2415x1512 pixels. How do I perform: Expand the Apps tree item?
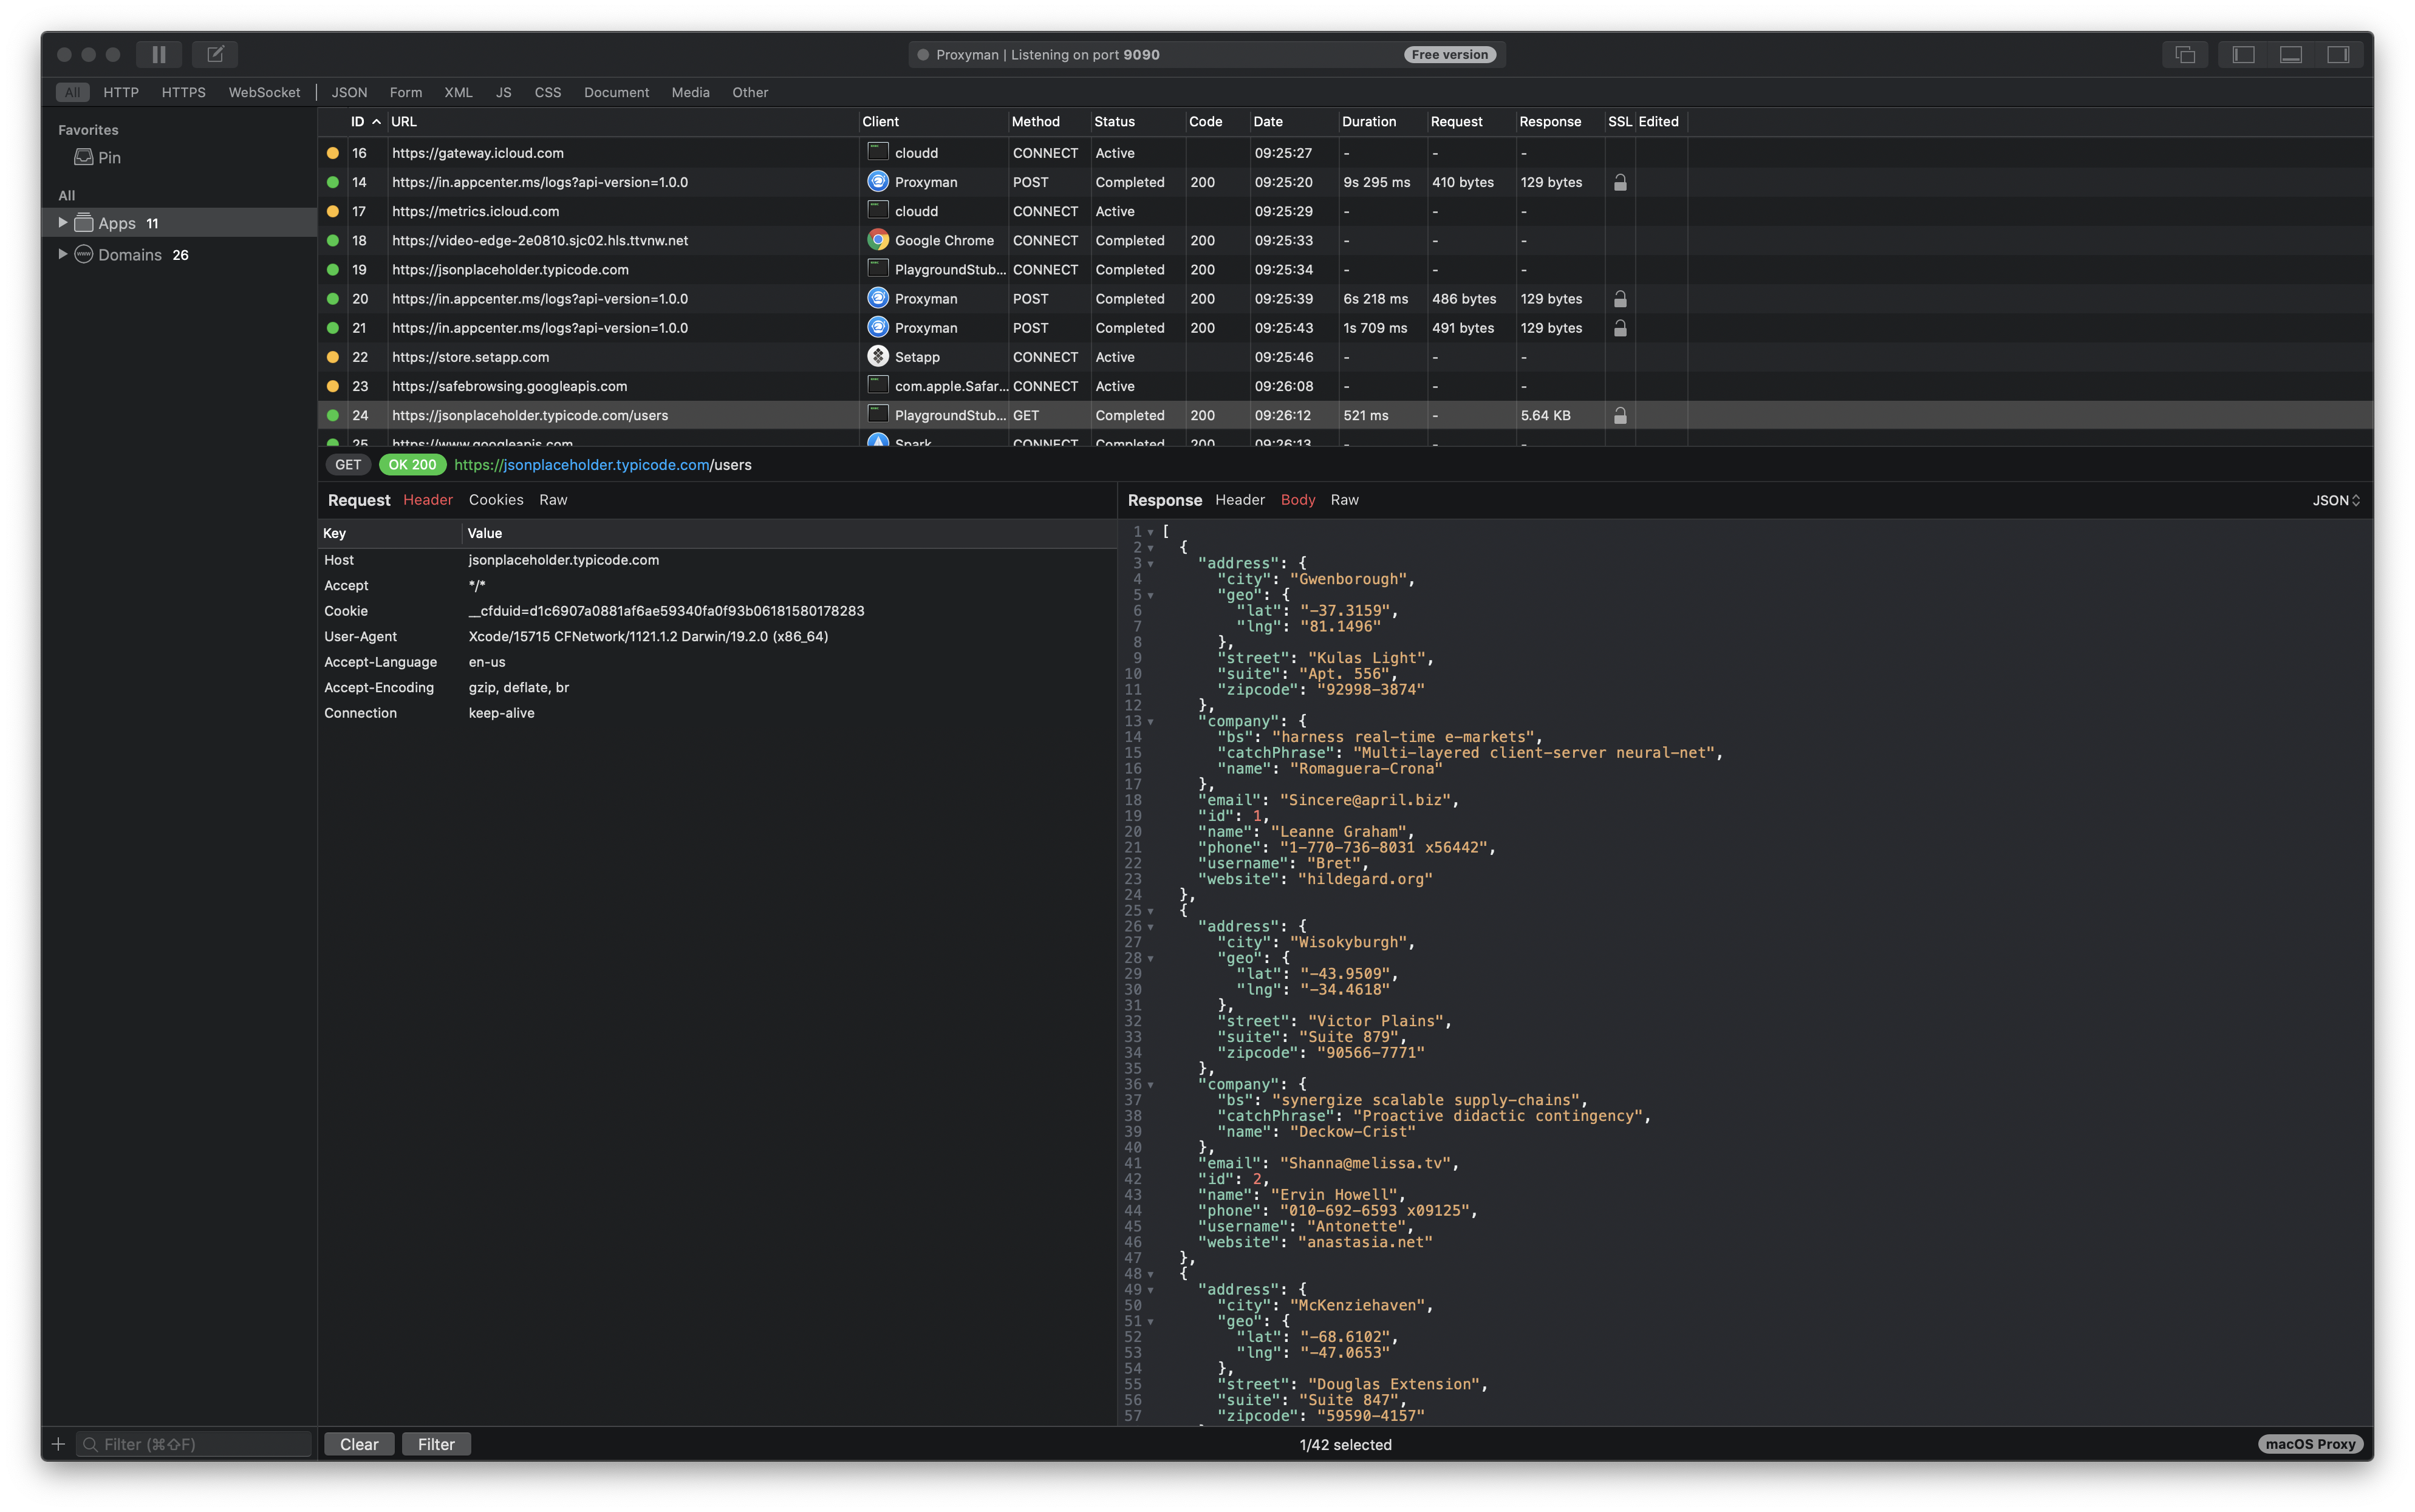tap(62, 223)
